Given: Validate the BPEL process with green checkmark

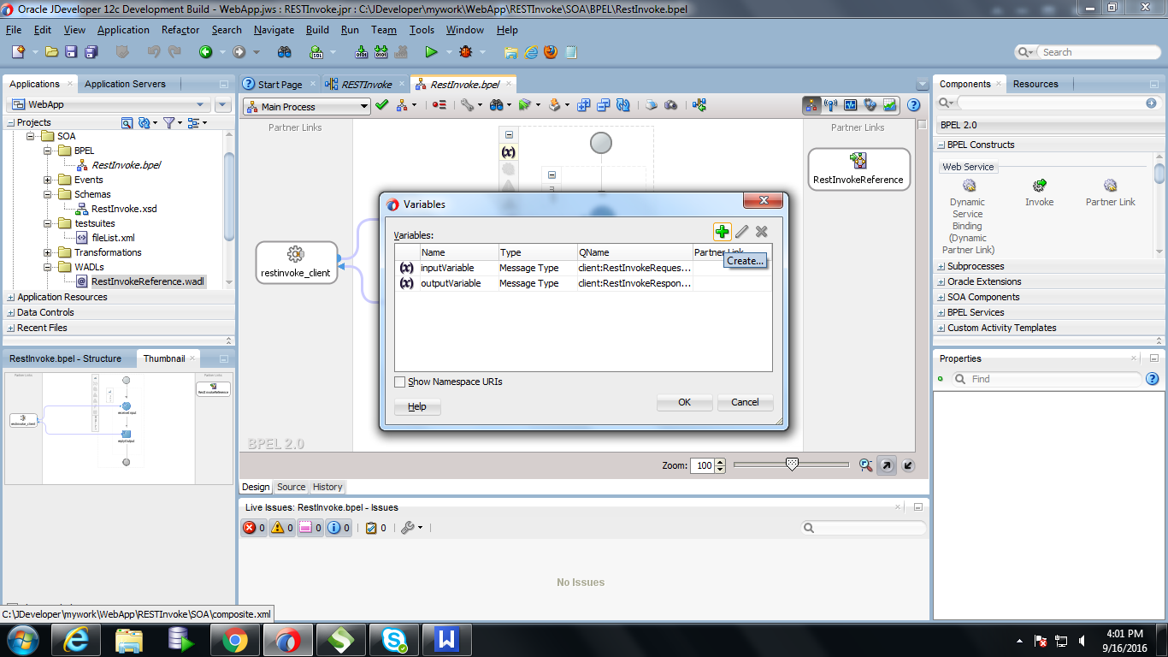Looking at the screenshot, I should [381, 105].
